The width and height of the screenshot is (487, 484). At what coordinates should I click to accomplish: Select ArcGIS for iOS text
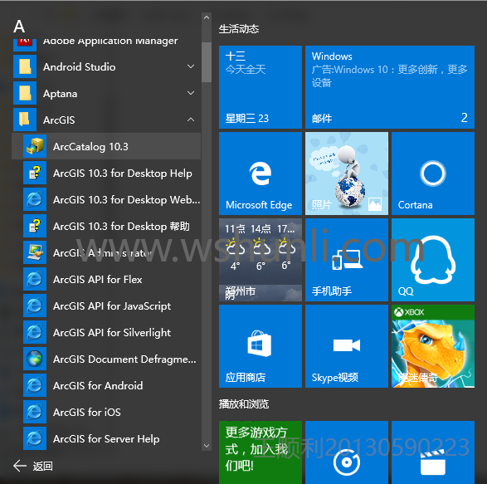coord(87,413)
